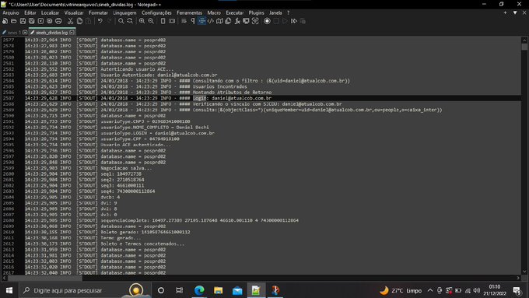Expand the open documents dropdown arrow
The height and width of the screenshot is (298, 529).
(x=515, y=12)
